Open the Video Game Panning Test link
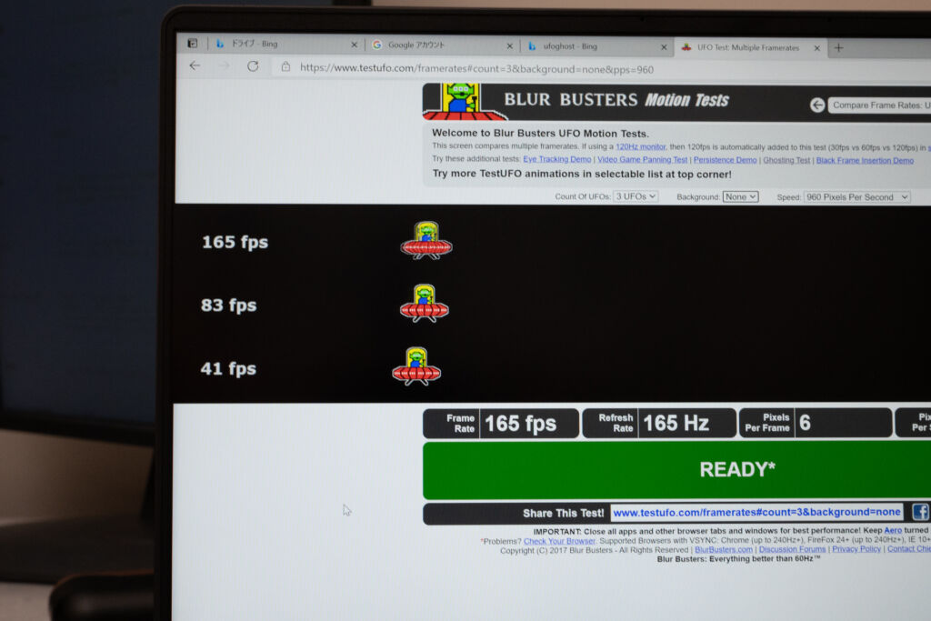Image resolution: width=931 pixels, height=621 pixels. click(643, 159)
